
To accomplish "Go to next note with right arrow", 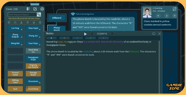I will [112, 34].
